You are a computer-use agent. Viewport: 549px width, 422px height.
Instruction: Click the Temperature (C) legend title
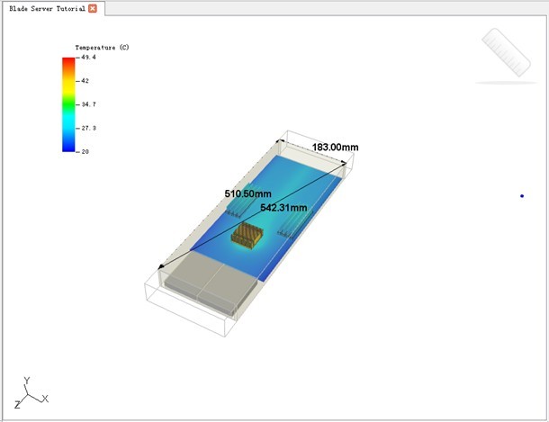(102, 47)
